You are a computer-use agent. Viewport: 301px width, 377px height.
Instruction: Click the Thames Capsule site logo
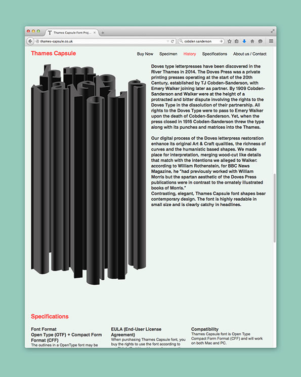(x=53, y=53)
